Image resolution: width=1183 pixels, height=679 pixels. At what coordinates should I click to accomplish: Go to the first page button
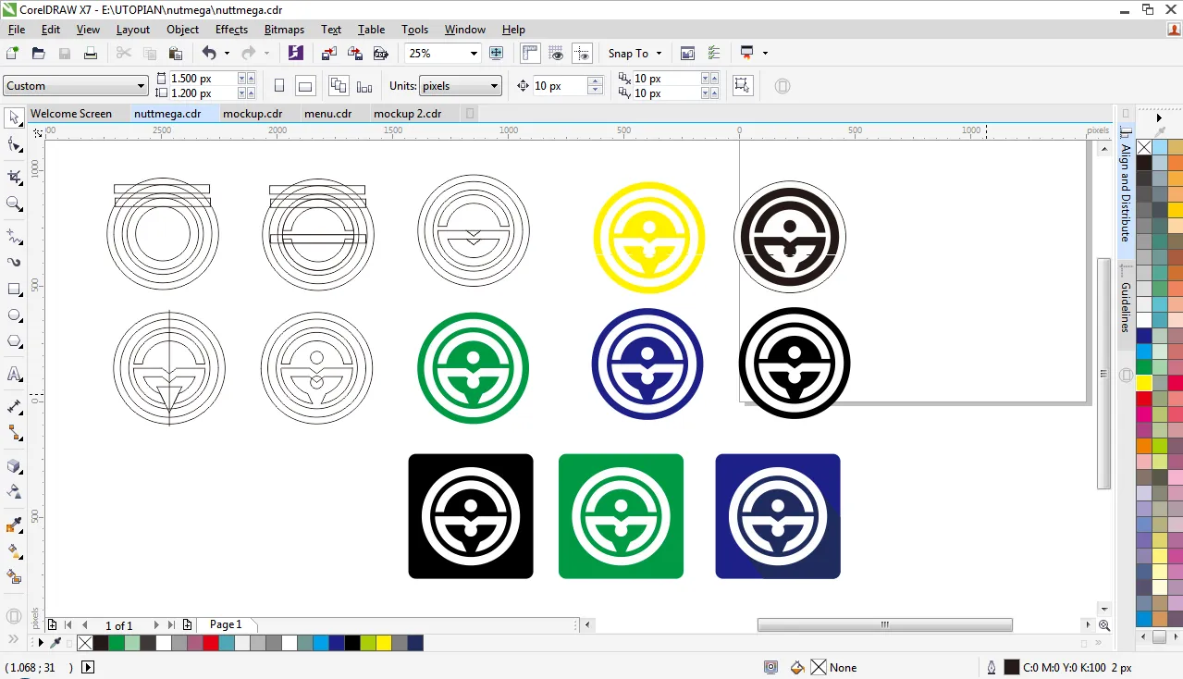point(68,625)
